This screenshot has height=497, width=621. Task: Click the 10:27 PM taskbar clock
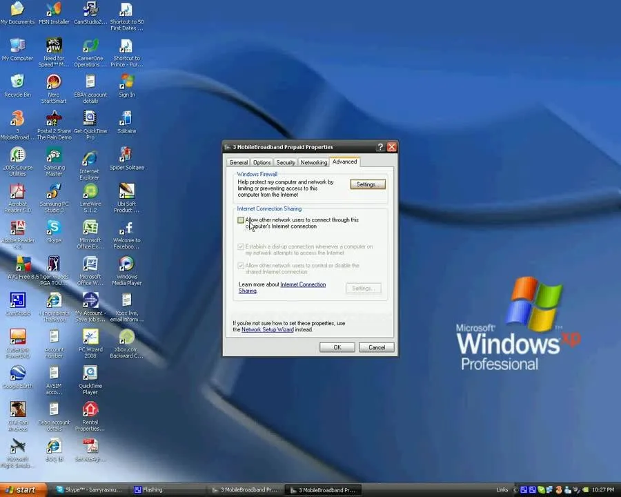pos(603,490)
